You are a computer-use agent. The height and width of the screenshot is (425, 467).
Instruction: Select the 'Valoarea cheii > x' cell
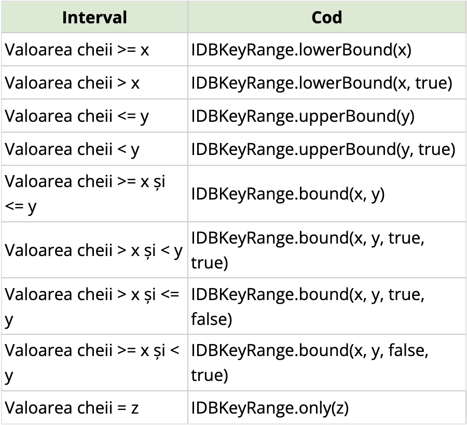coord(94,83)
